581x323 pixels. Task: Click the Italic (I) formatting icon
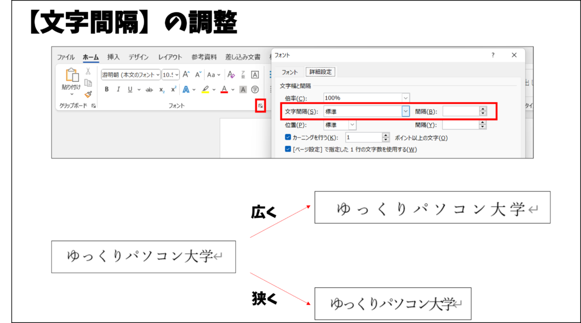click(119, 89)
